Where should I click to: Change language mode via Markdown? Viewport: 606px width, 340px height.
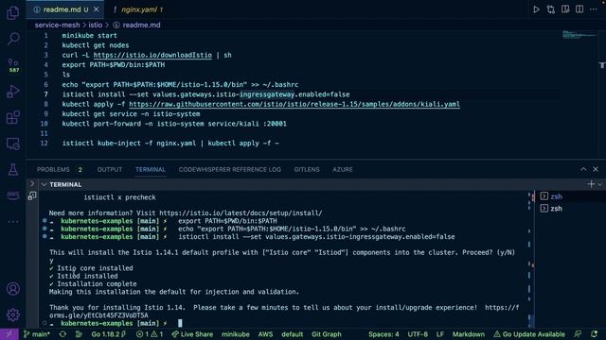(x=469, y=334)
